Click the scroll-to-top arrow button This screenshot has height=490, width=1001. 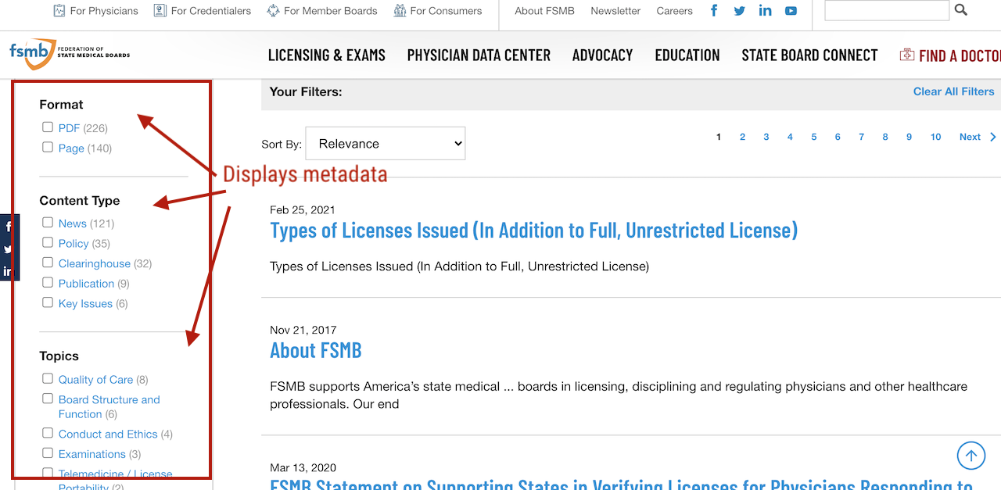971,456
